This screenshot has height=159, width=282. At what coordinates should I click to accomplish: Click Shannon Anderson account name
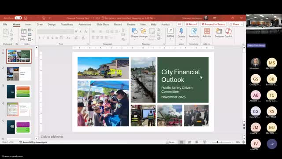[192, 18]
